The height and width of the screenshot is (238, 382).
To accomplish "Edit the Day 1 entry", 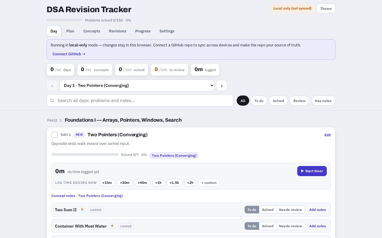I will (327, 135).
